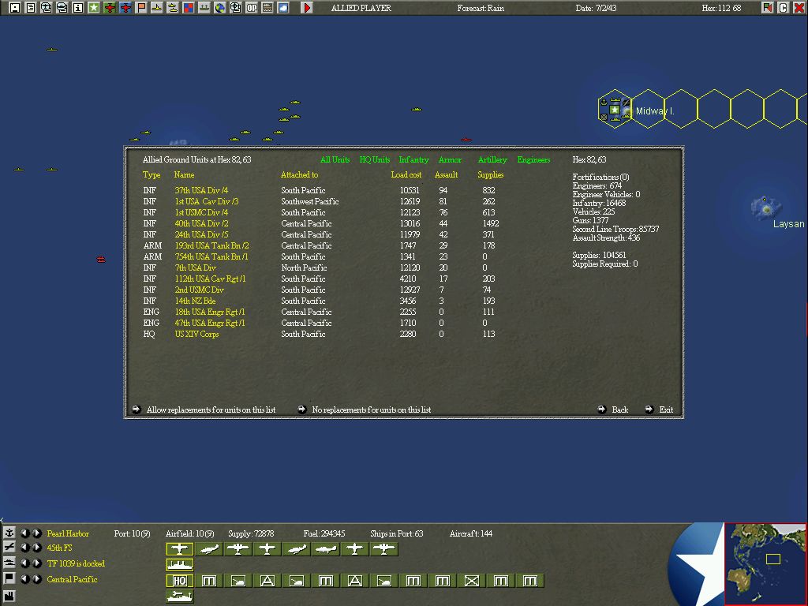Click the flag icon beside Central Pacific
Viewport: 808px width, 606px height.
(x=9, y=578)
